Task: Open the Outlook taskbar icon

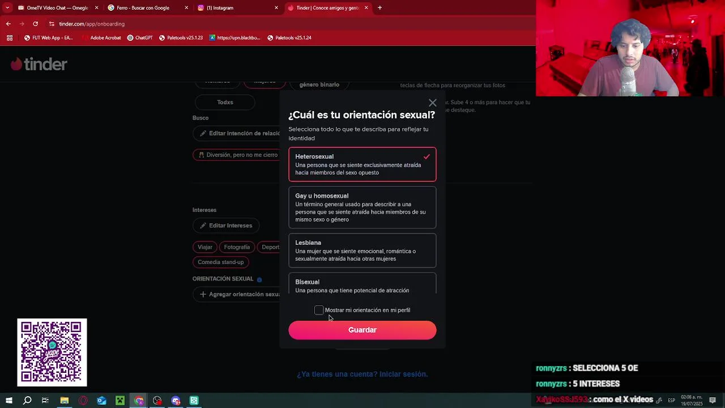Action: coord(101,401)
